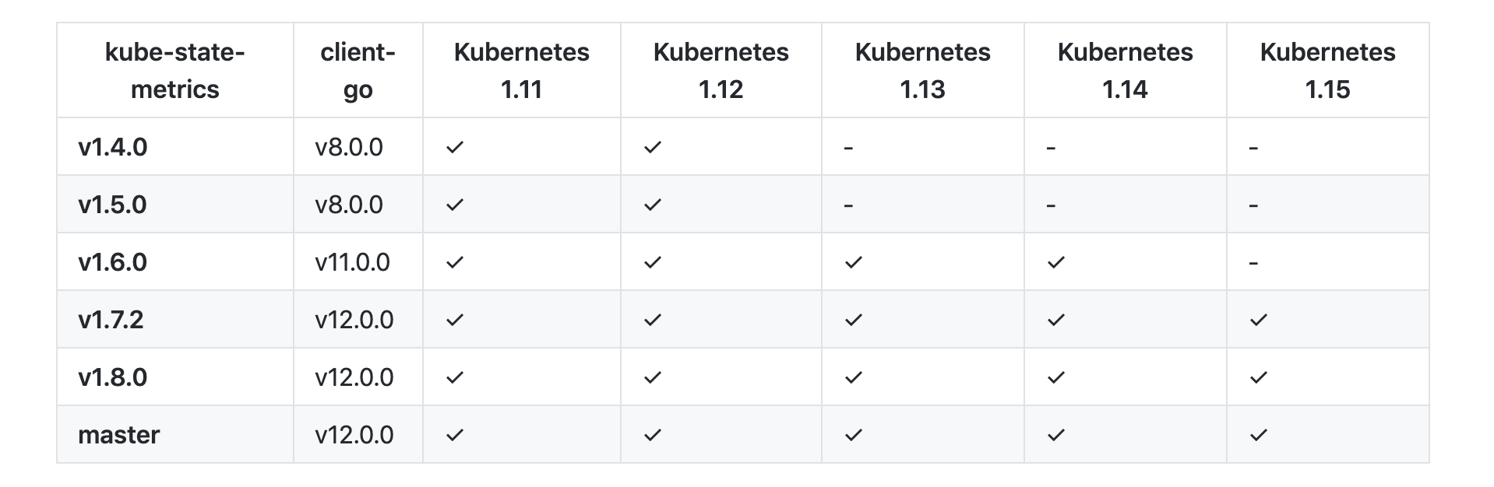Click the v8.0.0 cell in v1.5.0 row
This screenshot has height=487, width=1494.
click(x=349, y=205)
